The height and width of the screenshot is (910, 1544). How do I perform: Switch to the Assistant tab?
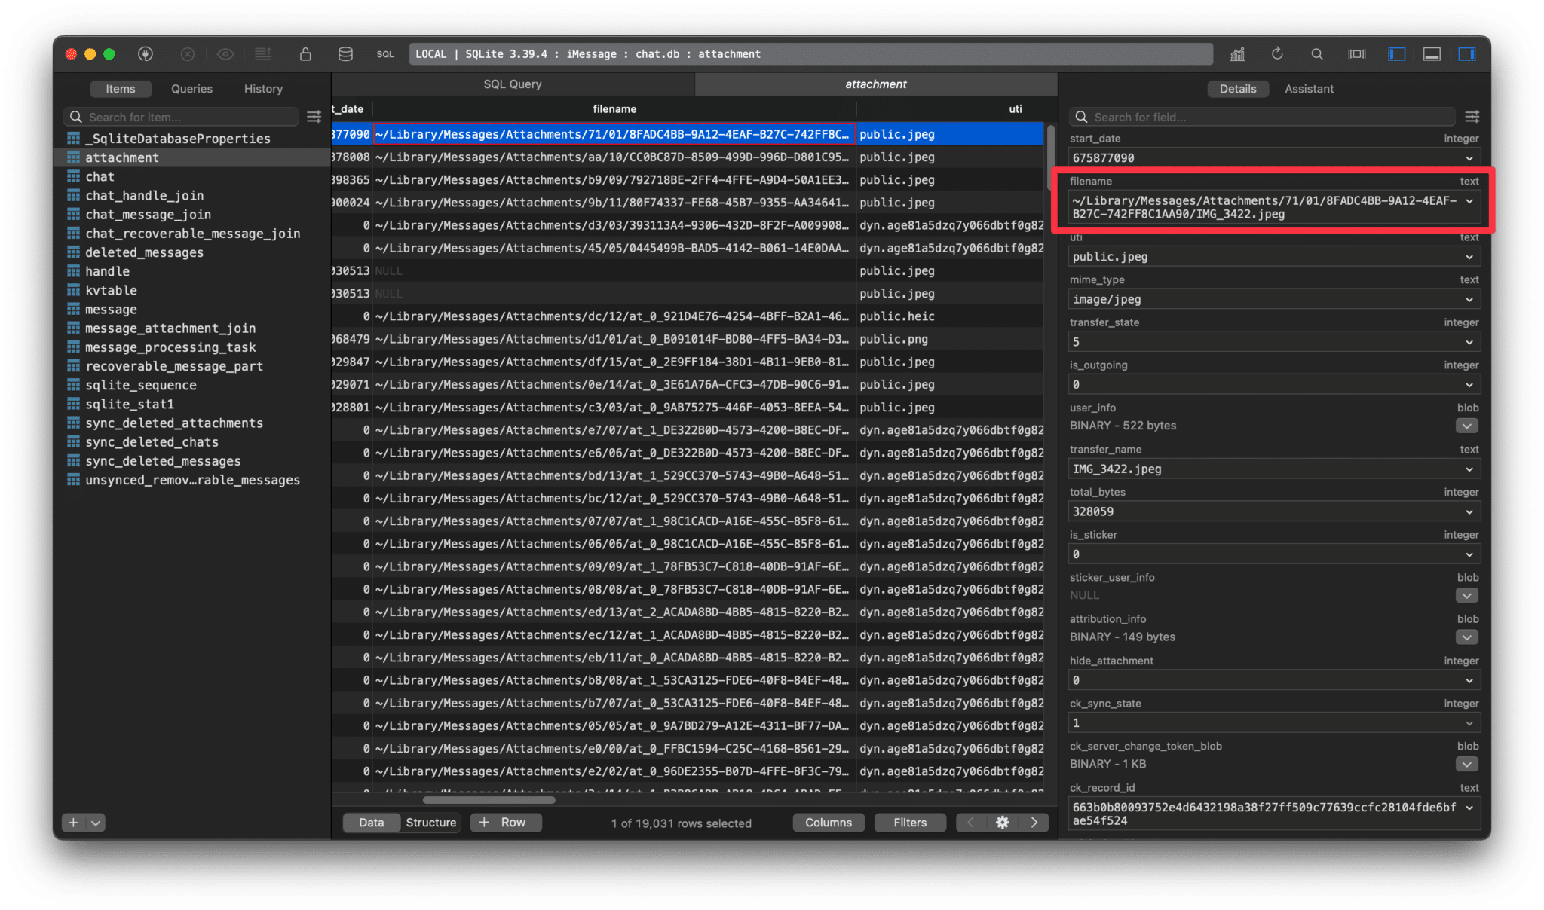click(1309, 88)
